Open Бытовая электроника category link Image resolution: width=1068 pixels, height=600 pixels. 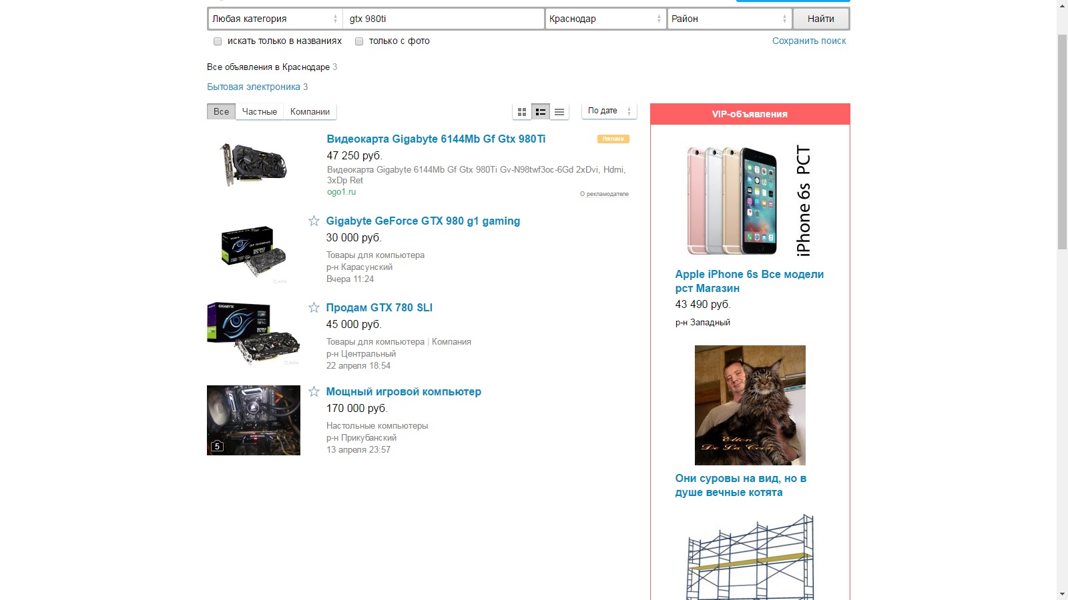254,87
